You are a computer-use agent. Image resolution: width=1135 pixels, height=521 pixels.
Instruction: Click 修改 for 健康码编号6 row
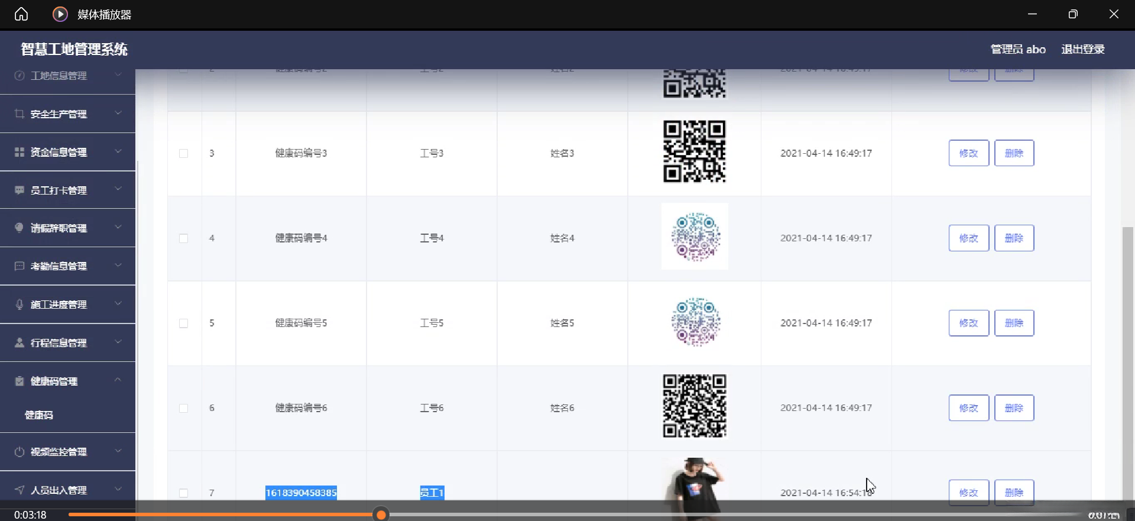point(969,408)
